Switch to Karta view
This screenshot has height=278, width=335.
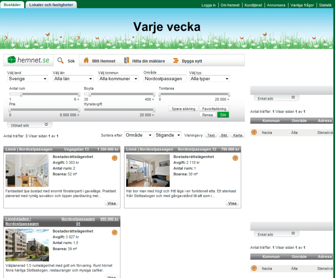pyautogui.click(x=237, y=135)
